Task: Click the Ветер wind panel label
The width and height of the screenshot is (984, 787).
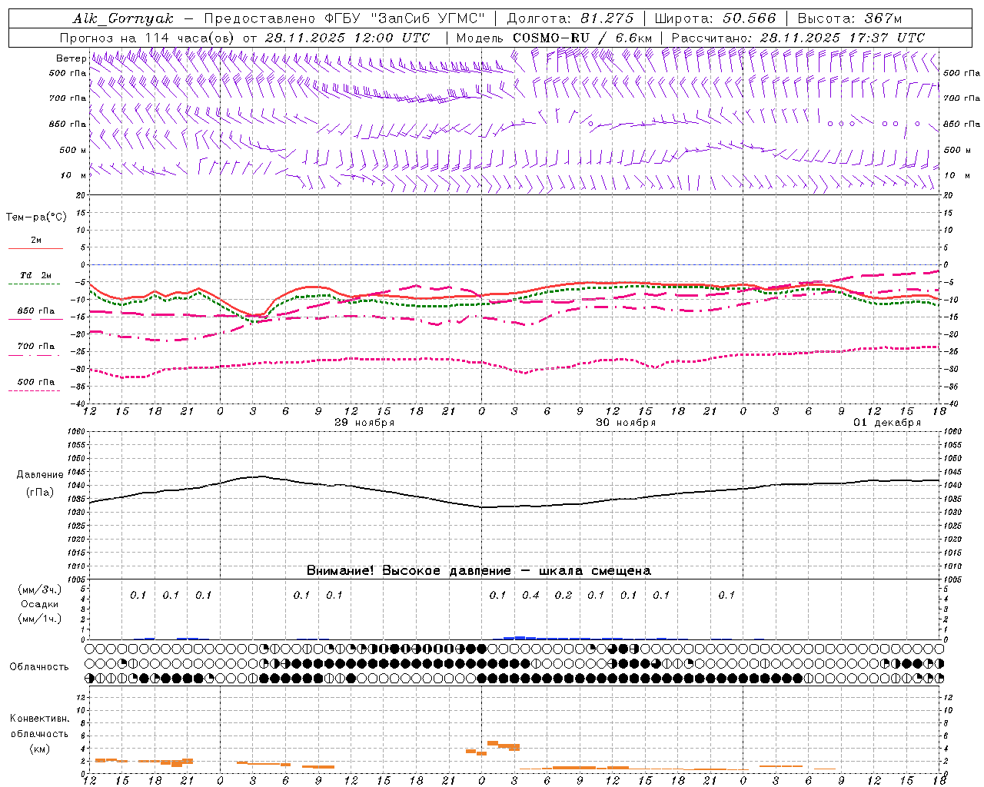Action: pyautogui.click(x=71, y=58)
